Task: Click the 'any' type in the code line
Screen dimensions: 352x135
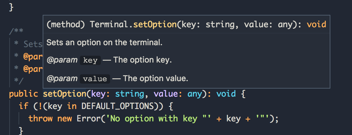Action: [x=195, y=94]
